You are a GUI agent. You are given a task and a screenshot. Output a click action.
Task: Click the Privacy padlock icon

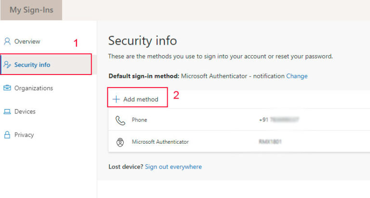(7, 135)
